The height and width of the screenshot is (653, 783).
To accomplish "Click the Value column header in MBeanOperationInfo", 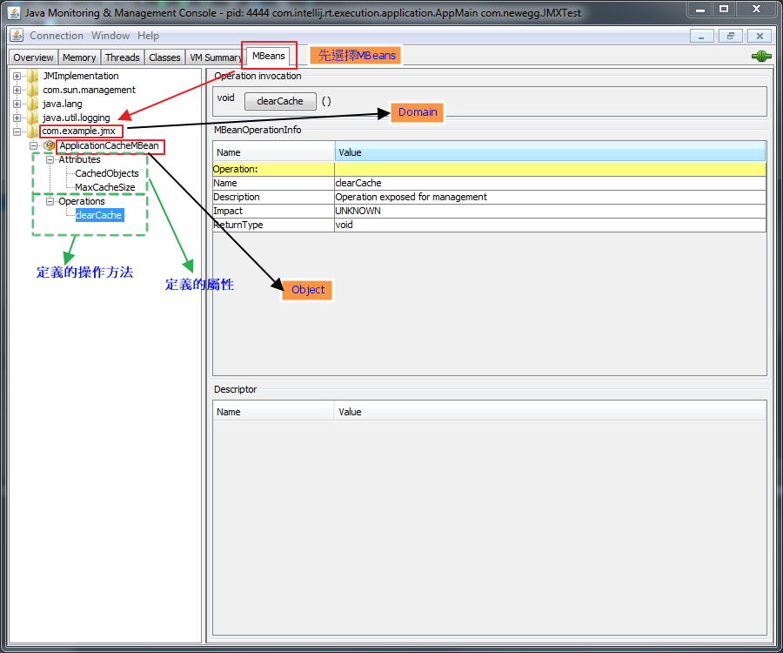I will [550, 152].
